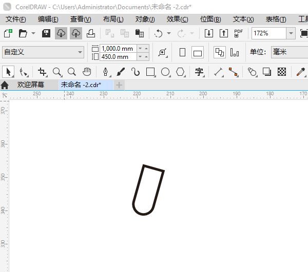Select the Freehand curve tool
This screenshot has width=308, height=272.
(x=136, y=72)
